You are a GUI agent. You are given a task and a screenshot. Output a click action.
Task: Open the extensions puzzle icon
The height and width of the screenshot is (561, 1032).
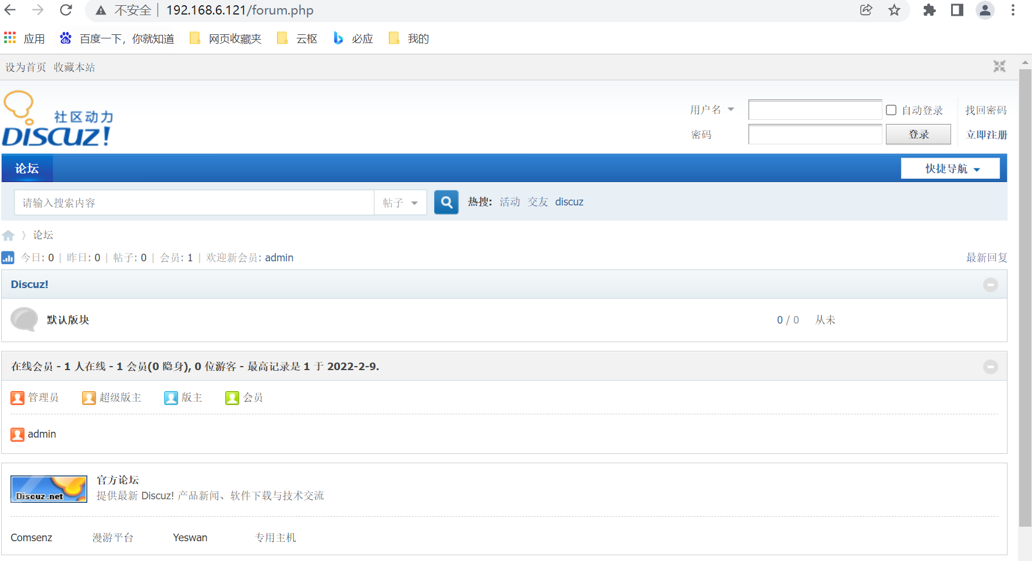tap(930, 10)
